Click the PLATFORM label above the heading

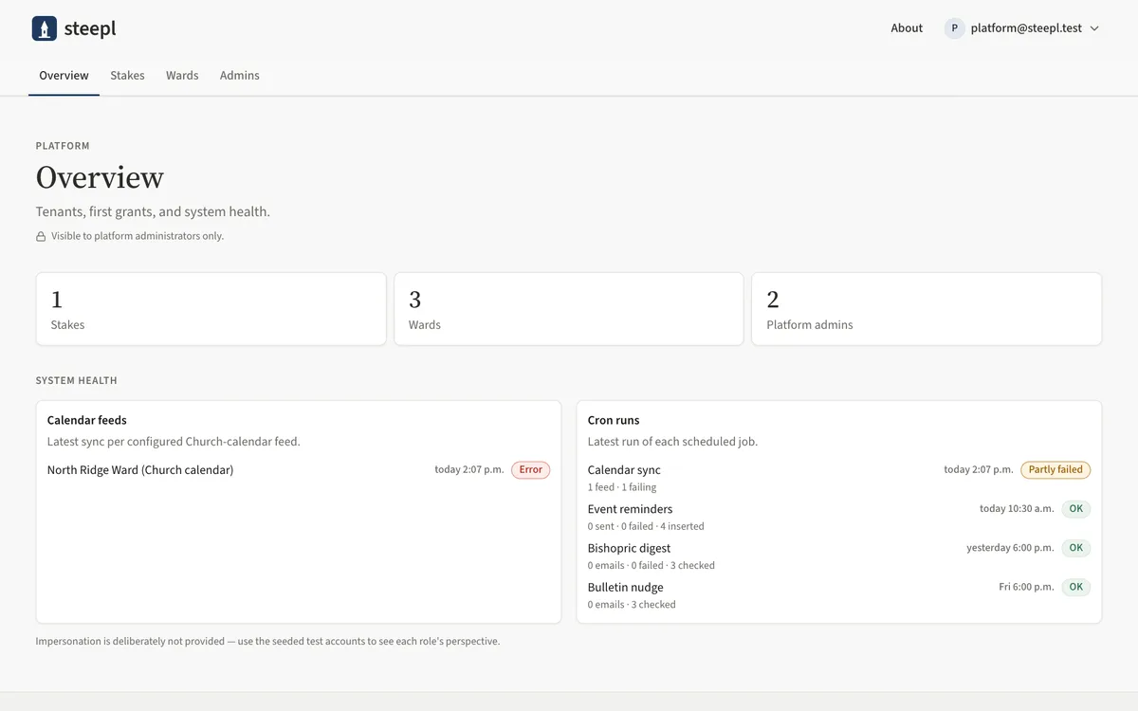63,146
